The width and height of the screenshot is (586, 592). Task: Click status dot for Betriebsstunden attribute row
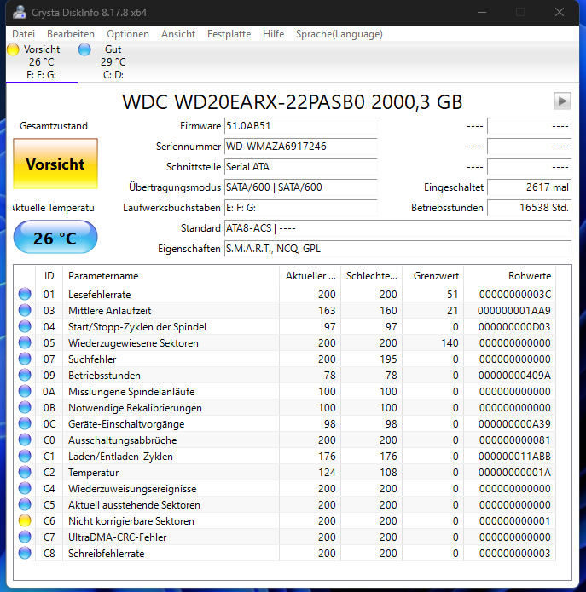point(25,375)
